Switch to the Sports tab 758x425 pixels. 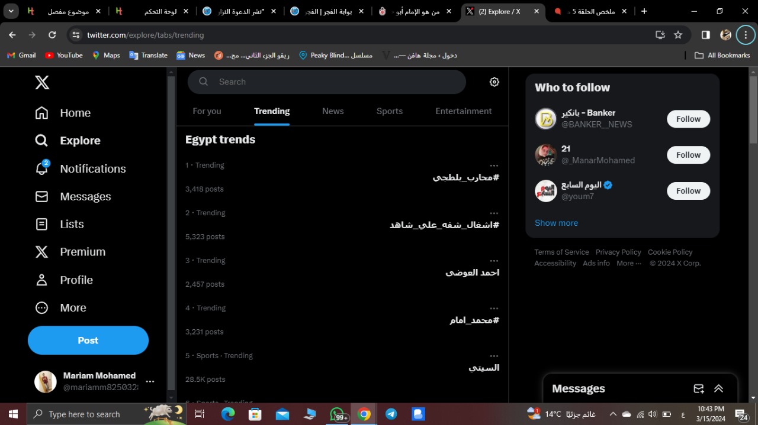390,111
